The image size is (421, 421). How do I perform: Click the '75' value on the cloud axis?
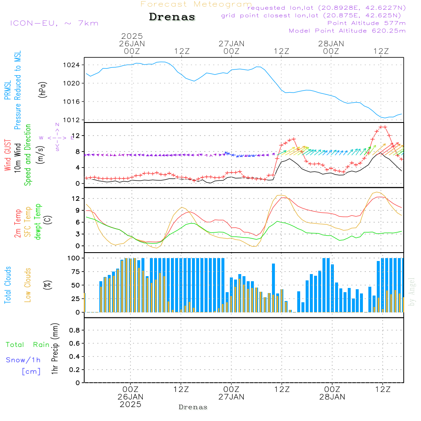(75, 272)
